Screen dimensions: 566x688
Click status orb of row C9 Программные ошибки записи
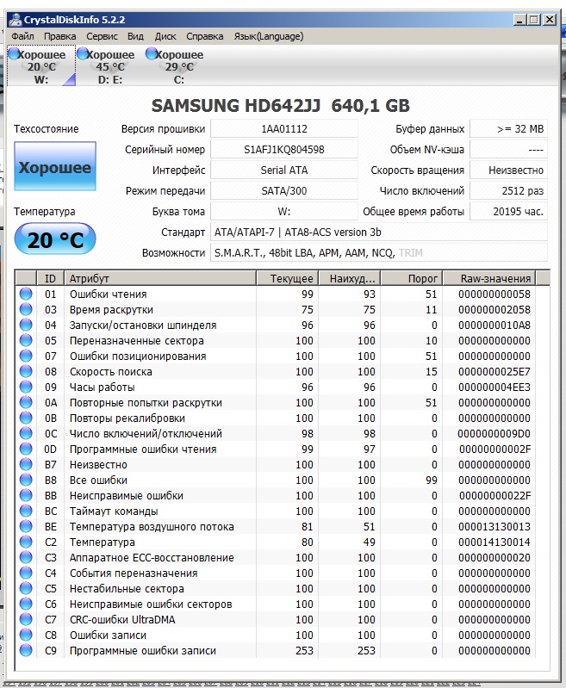click(x=26, y=650)
